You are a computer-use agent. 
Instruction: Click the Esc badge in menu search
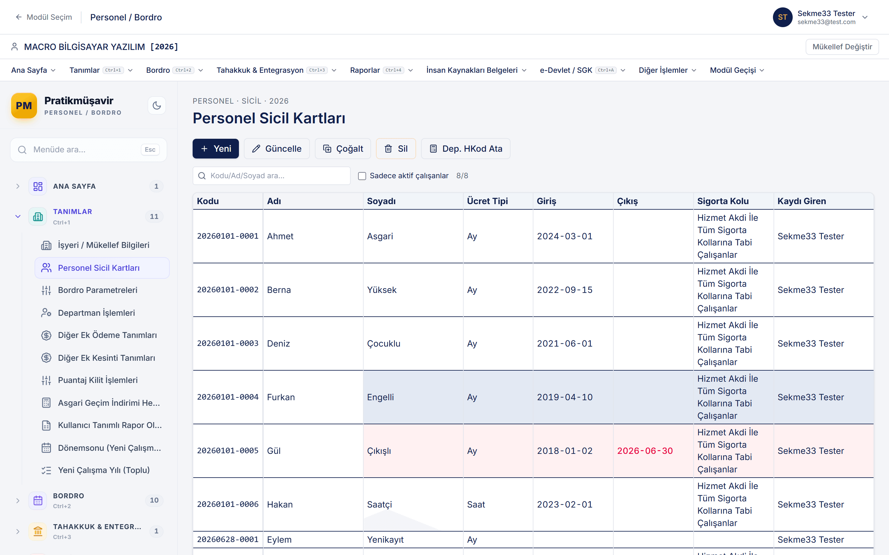[x=150, y=150]
